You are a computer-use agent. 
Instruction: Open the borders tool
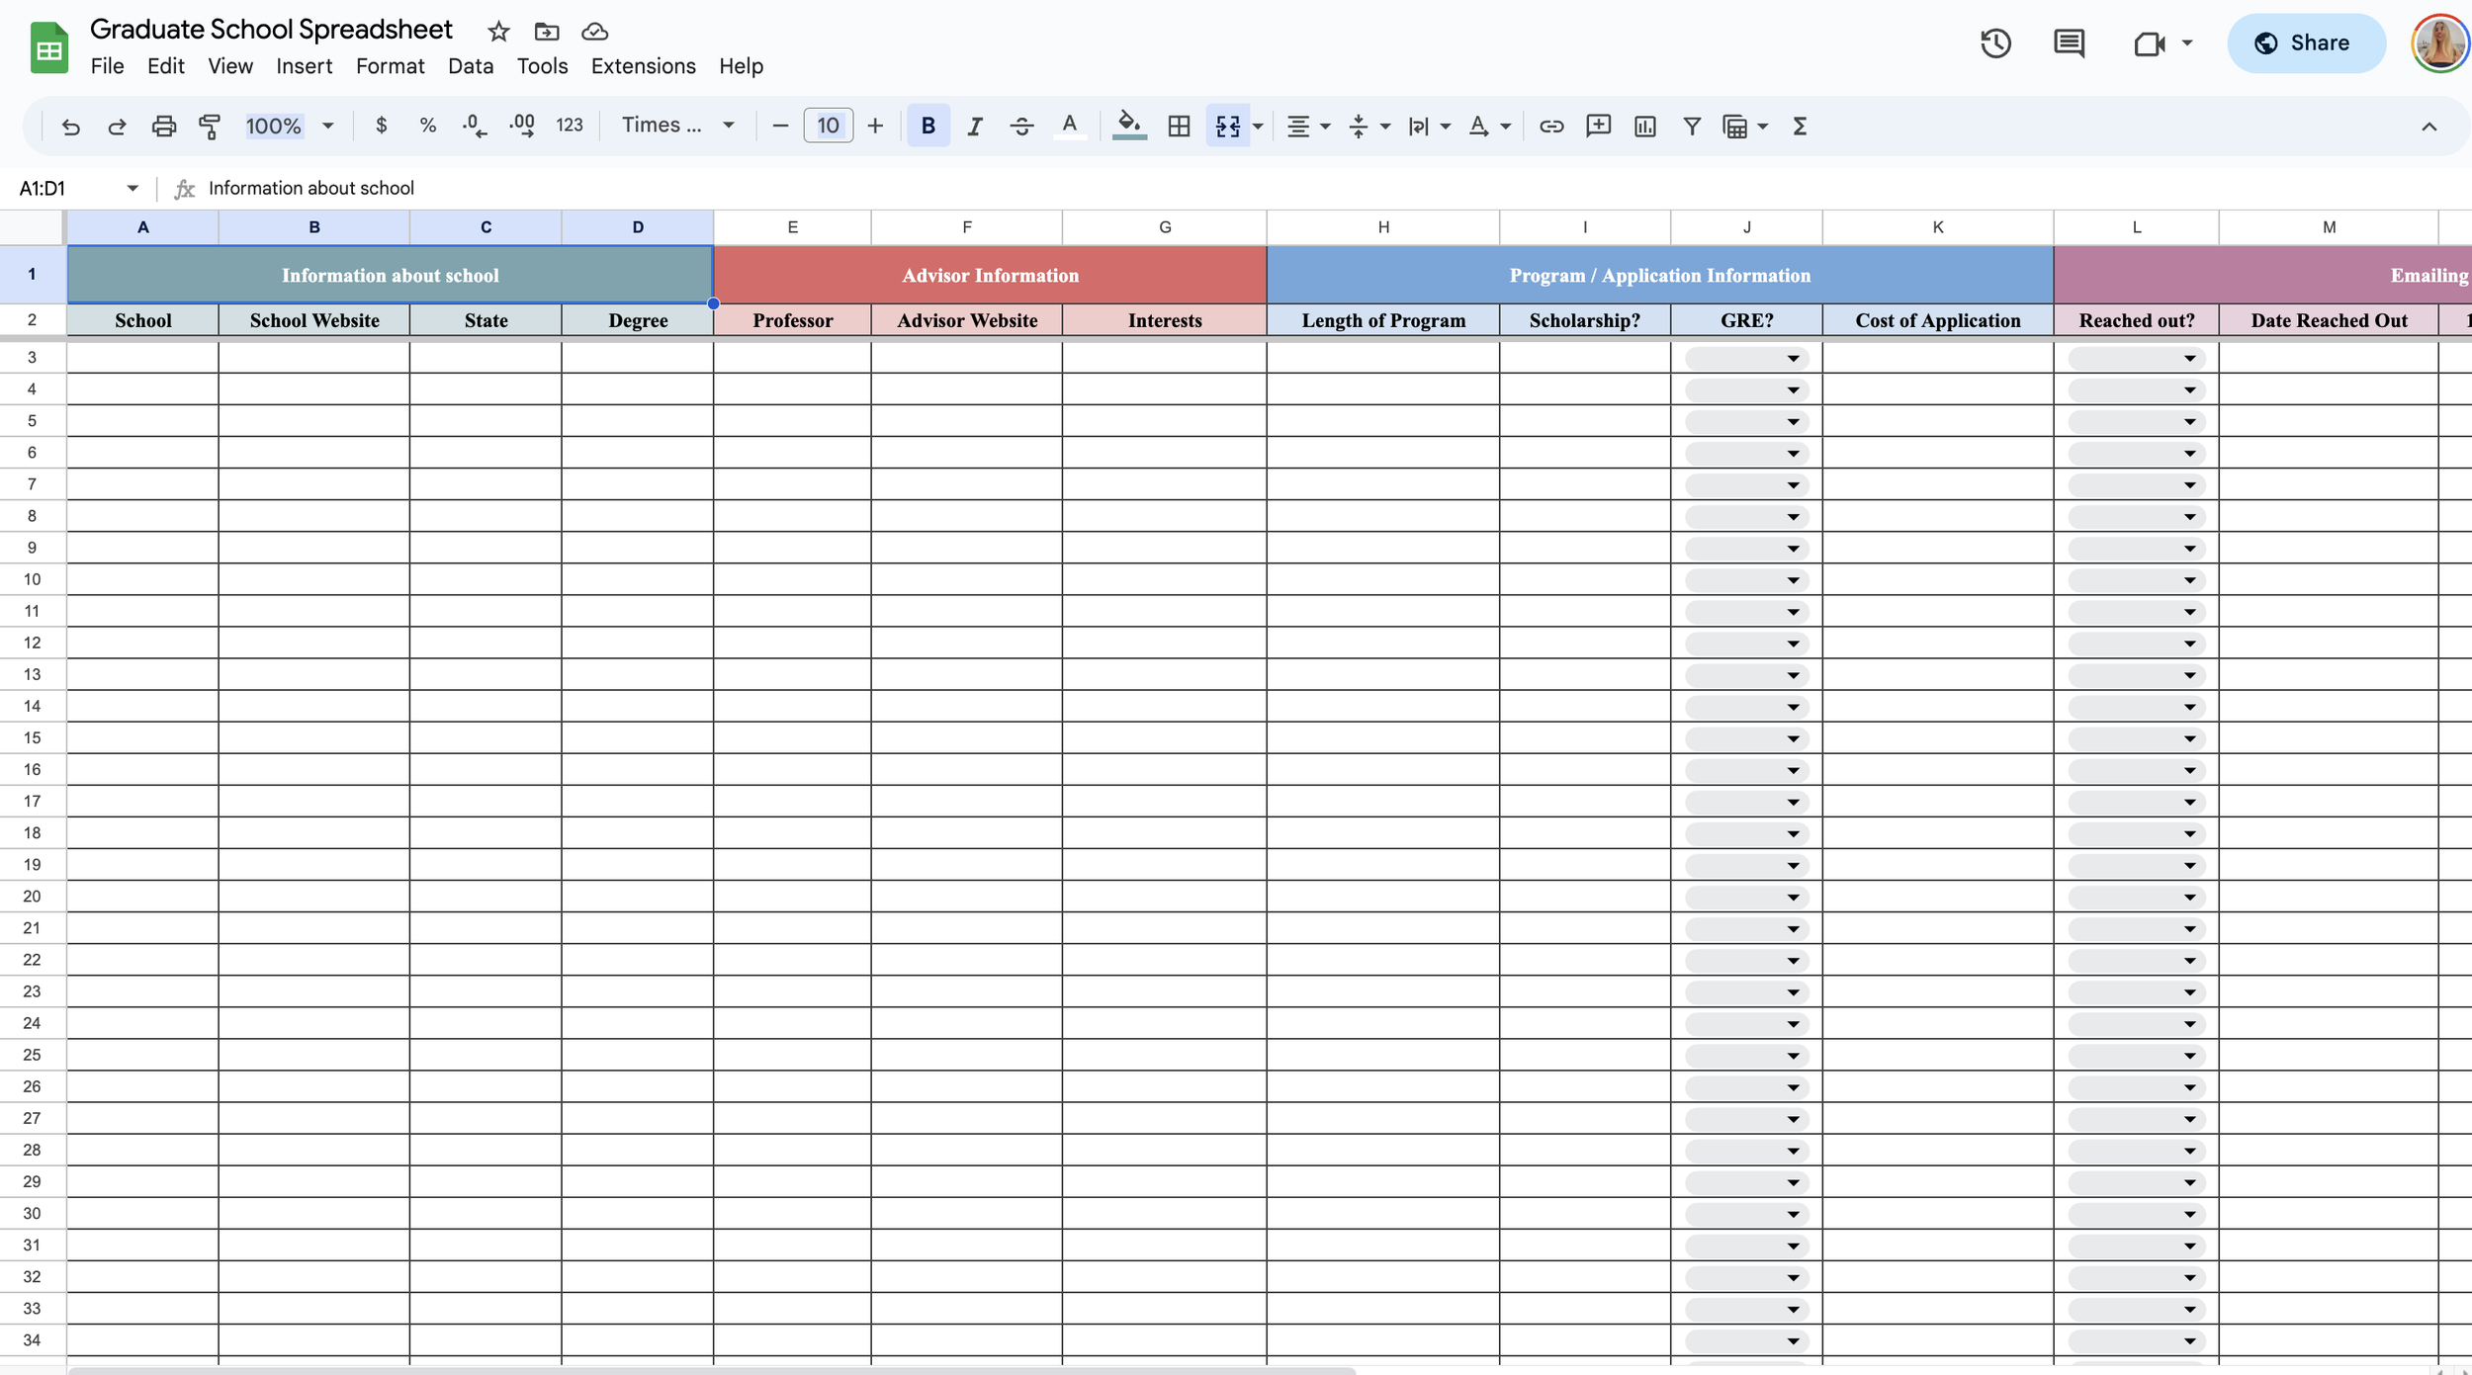click(1179, 126)
